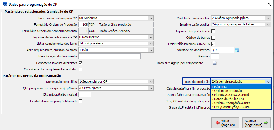Close the Dados para programação de OP dialog
The image size is (274, 130).
[267, 5]
